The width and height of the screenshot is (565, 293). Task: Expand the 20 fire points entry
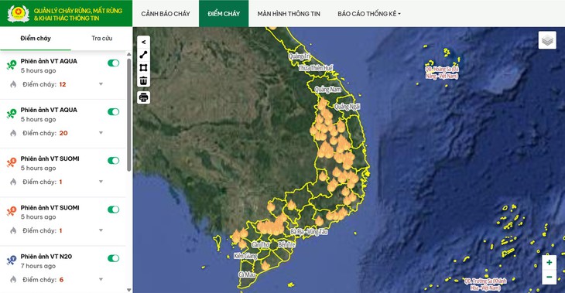pyautogui.click(x=101, y=133)
